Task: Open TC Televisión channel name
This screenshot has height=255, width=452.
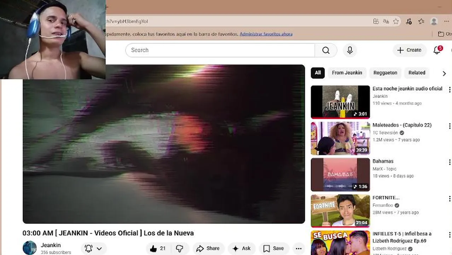Action: (x=385, y=133)
